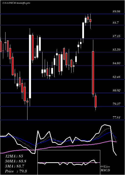This screenshot has height=175, width=125.
Task: Click the 87.15 price level label
Action: tap(116, 36)
